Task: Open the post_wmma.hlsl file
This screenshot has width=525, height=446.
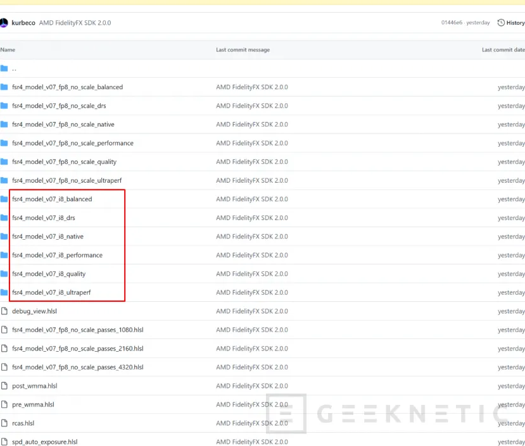Action: (35, 386)
